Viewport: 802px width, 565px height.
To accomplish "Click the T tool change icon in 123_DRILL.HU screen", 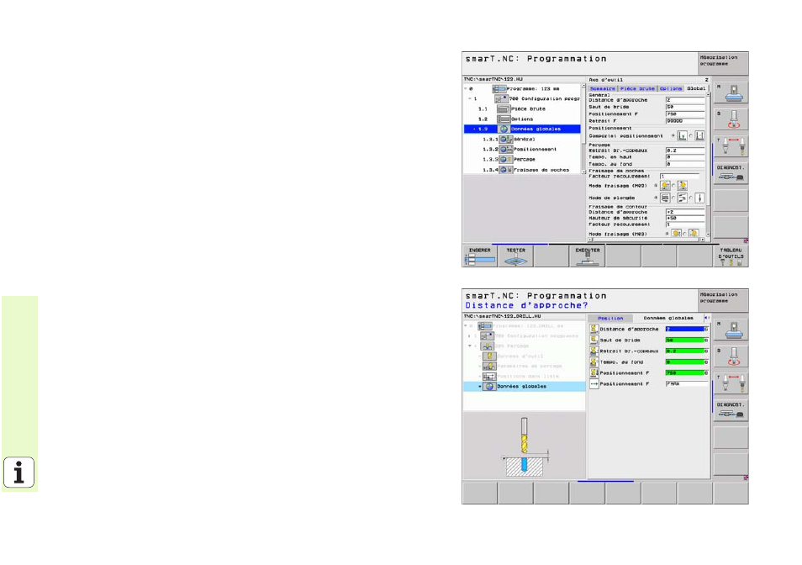I will click(731, 383).
